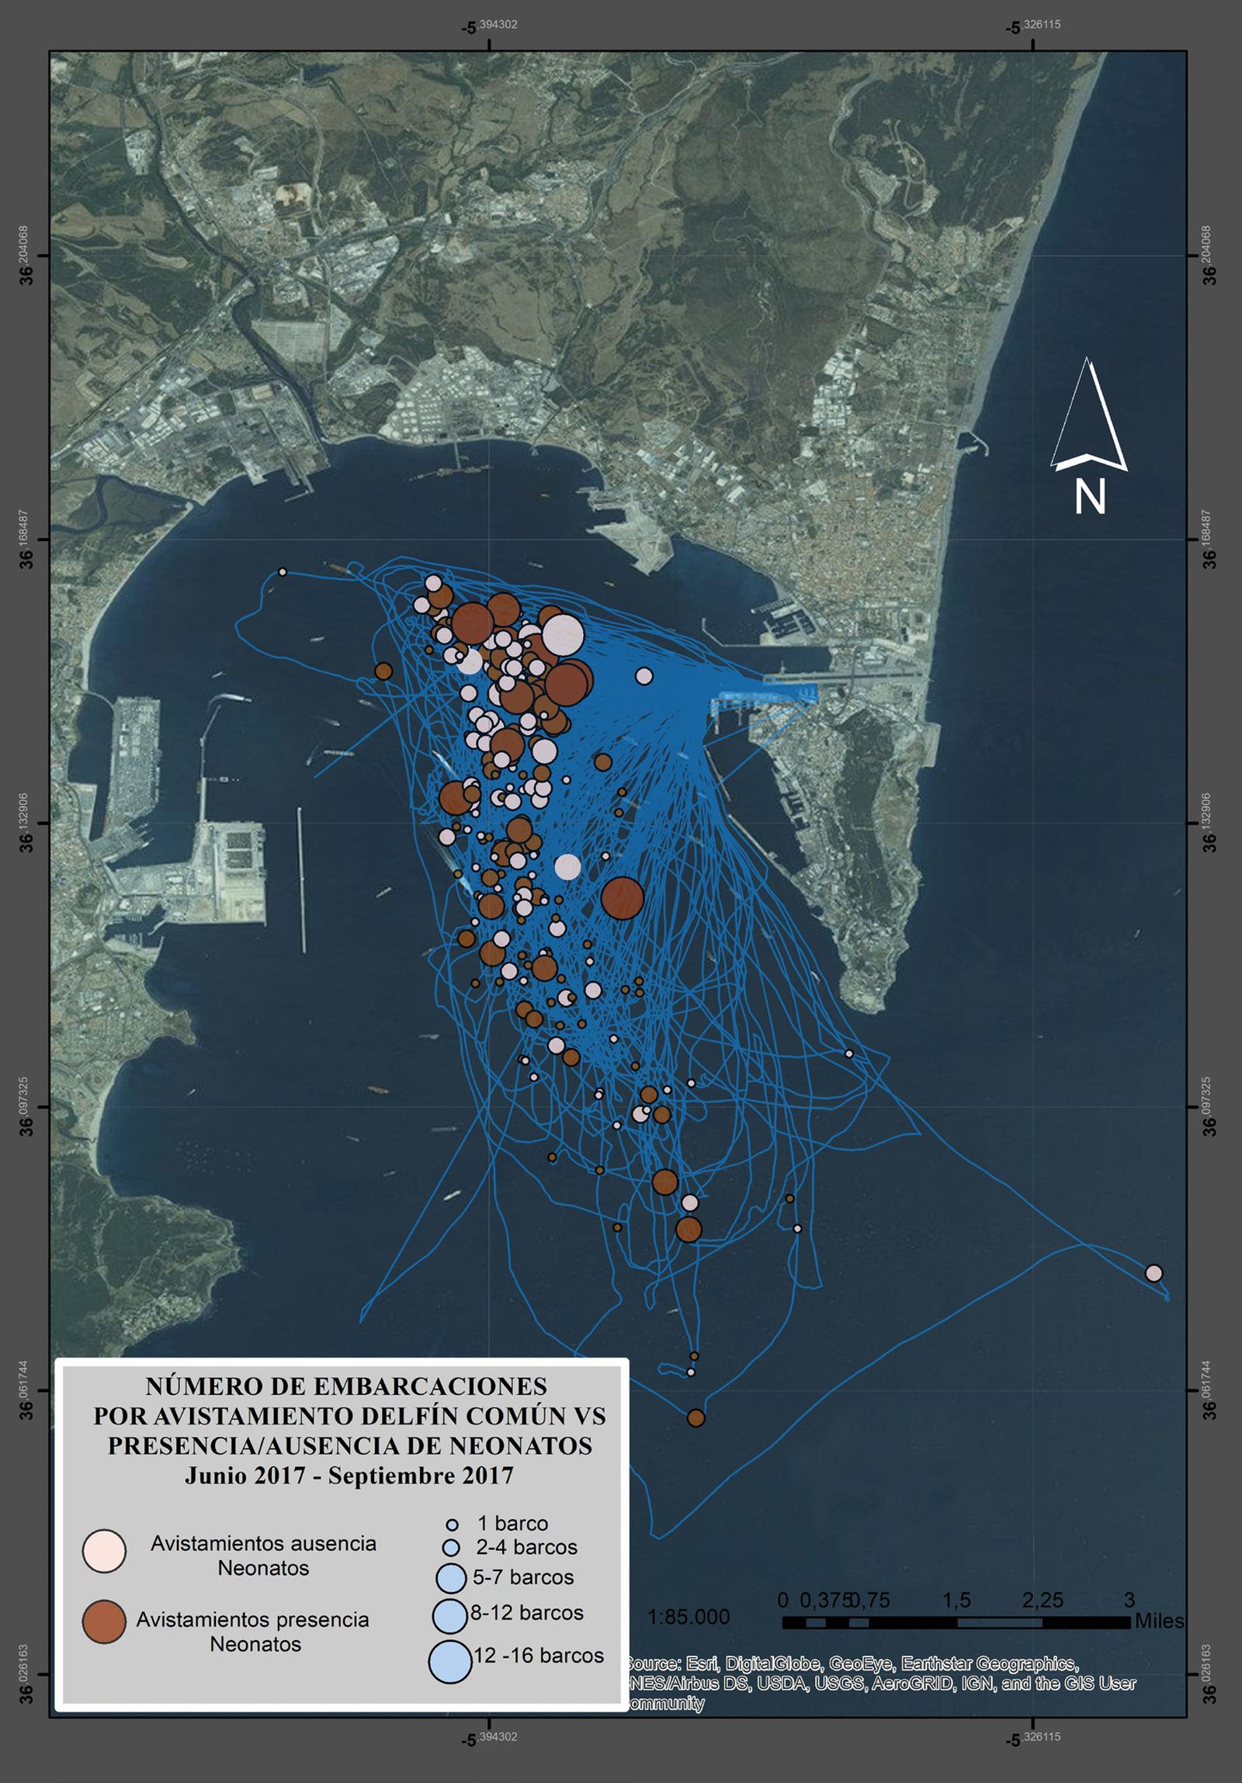1242x1783 pixels.
Task: Select the '1 barco' legend circle
Action: pyautogui.click(x=452, y=1525)
